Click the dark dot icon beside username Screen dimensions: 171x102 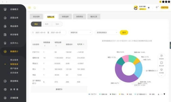point(149,8)
